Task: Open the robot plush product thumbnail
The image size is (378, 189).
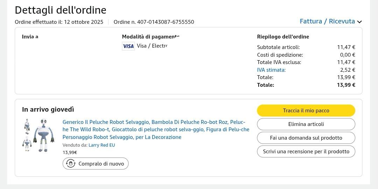Action: coord(39,135)
